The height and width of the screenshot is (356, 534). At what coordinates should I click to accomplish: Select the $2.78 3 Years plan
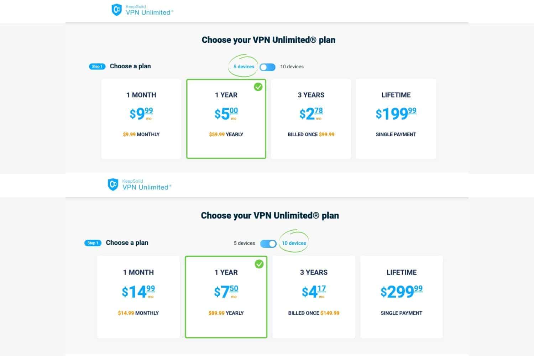click(311, 119)
